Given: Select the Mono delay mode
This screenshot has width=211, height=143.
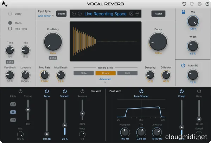Looking at the screenshot, I should click(x=10, y=23).
